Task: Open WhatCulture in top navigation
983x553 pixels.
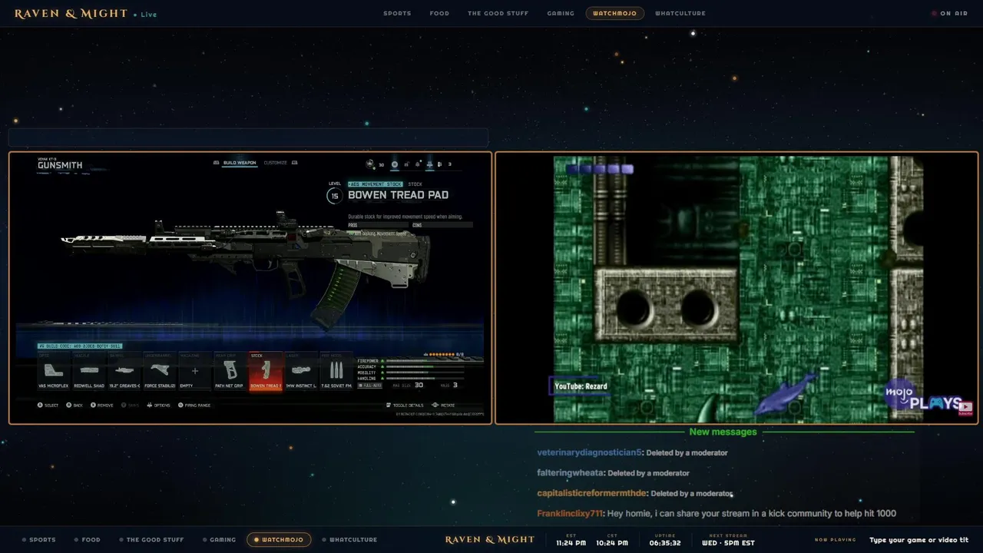Action: [680, 13]
